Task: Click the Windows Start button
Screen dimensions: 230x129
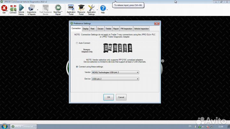Action: coord(4,126)
